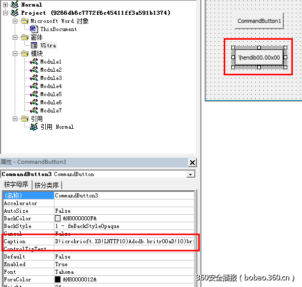Click the Microsoft Word objects folder icon

24,21
